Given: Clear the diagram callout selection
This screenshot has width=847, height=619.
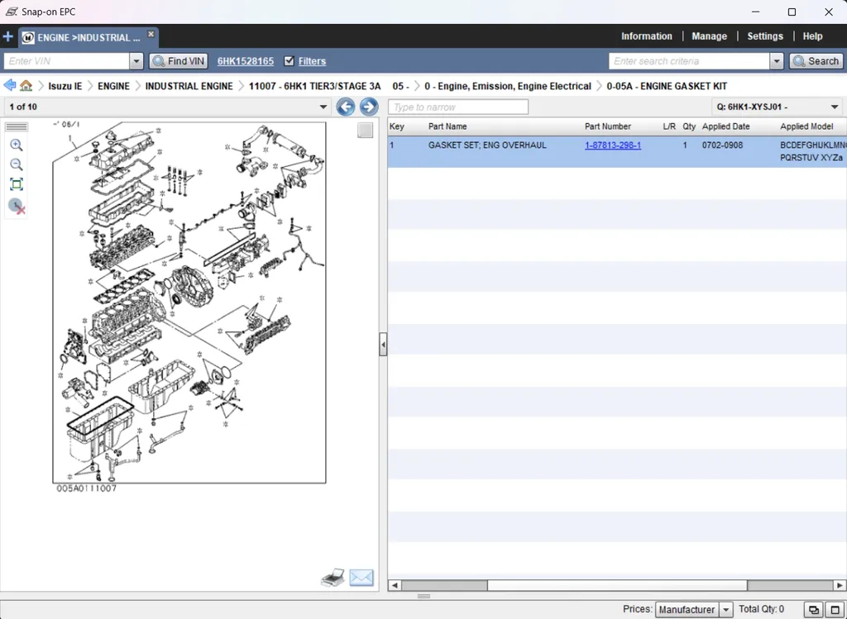Looking at the screenshot, I should point(17,206).
